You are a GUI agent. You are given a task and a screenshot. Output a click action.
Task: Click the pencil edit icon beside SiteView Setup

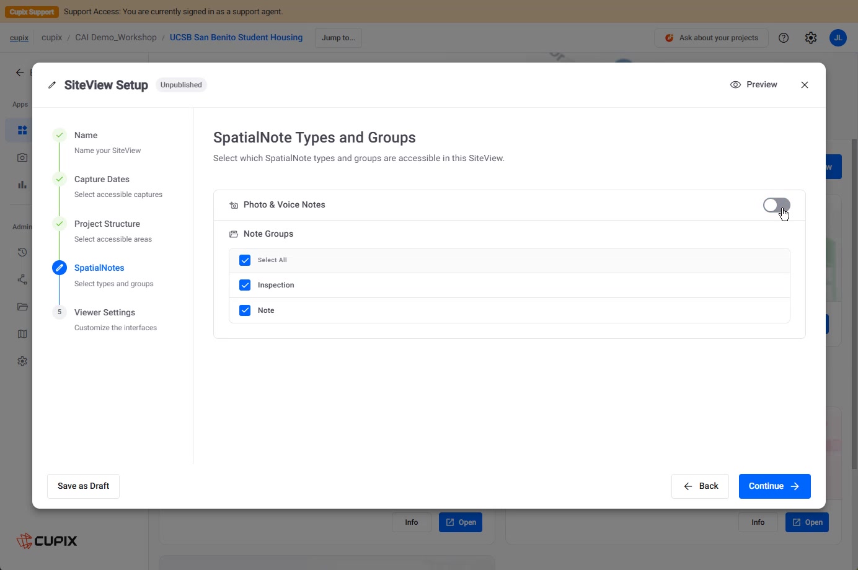(52, 85)
